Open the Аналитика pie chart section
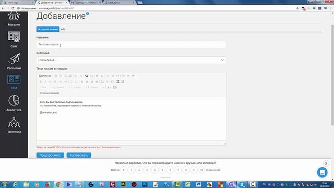 [14, 103]
